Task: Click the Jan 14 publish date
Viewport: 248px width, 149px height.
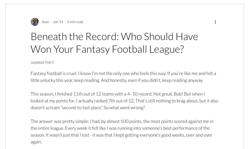Action: [58, 22]
